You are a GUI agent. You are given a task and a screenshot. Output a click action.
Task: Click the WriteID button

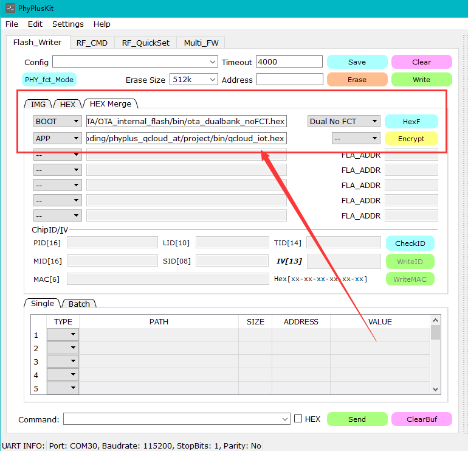pyautogui.click(x=410, y=262)
